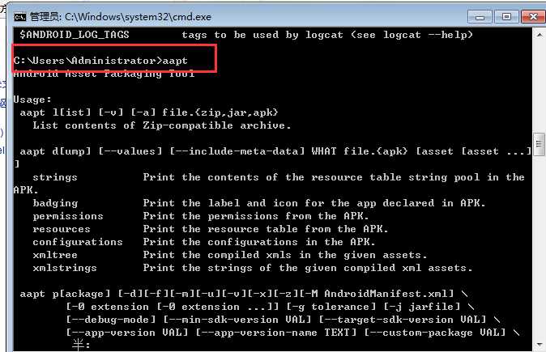Click the console scrollbar thumb

click(539, 144)
